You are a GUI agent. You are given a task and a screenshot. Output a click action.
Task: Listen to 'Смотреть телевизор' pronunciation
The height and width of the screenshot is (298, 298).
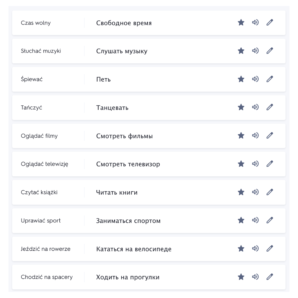point(255,164)
